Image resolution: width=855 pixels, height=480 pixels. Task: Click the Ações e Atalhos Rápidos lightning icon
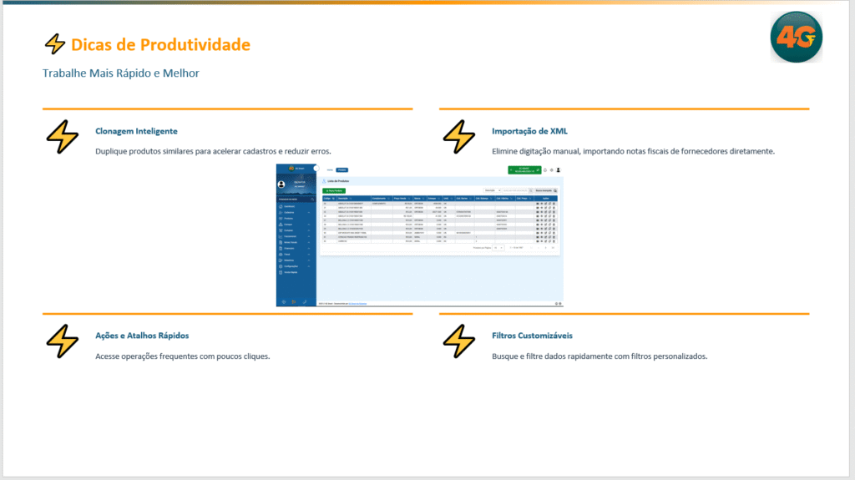point(62,341)
